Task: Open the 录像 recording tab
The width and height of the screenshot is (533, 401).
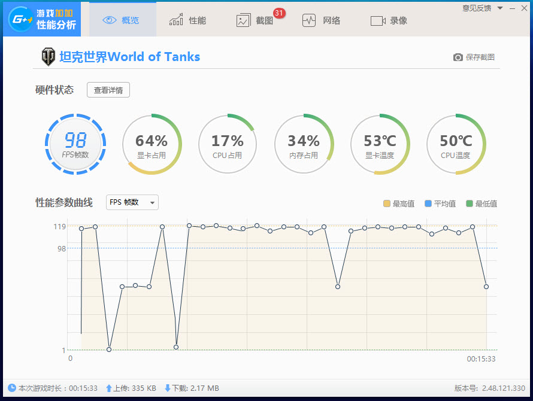Action: tap(389, 20)
